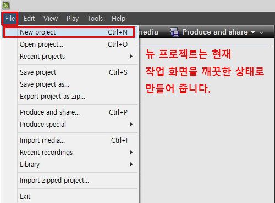Open the File menu
The height and width of the screenshot is (203, 275).
10,19
